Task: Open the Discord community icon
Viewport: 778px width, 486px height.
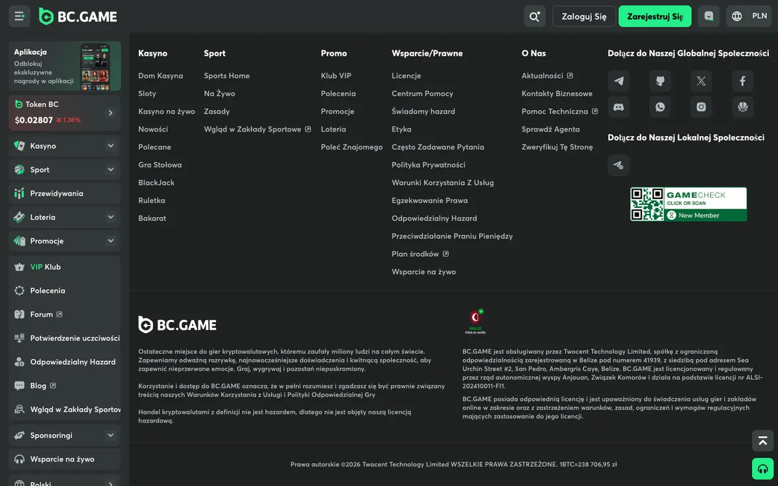Action: coord(619,107)
